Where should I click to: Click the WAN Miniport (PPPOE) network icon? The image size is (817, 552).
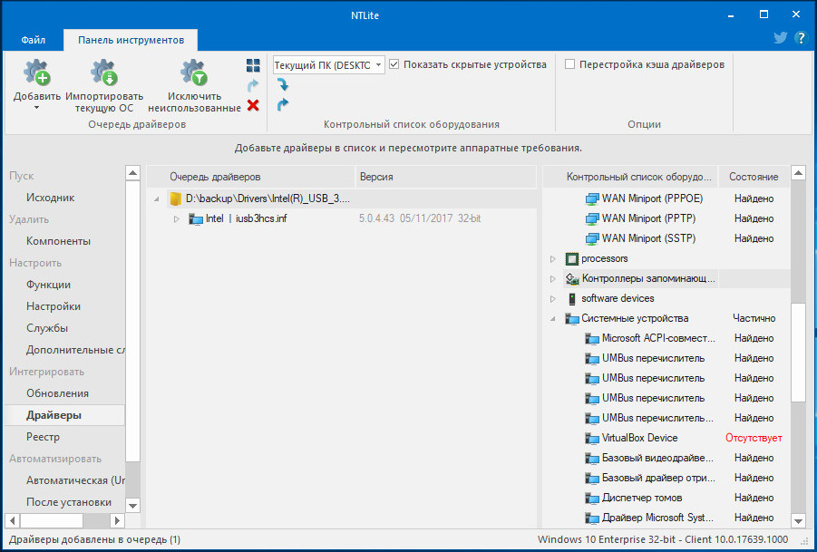[x=592, y=199]
